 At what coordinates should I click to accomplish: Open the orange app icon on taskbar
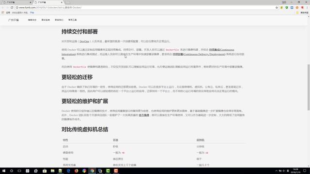click(116, 171)
